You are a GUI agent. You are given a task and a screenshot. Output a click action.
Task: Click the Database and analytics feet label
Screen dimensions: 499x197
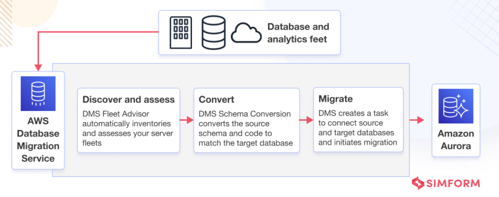pos(298,33)
